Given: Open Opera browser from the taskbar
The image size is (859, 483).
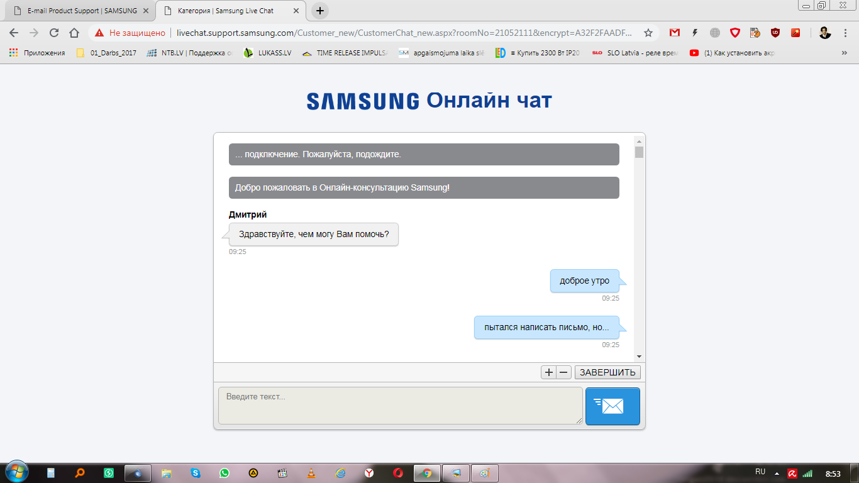Looking at the screenshot, I should pyautogui.click(x=398, y=473).
